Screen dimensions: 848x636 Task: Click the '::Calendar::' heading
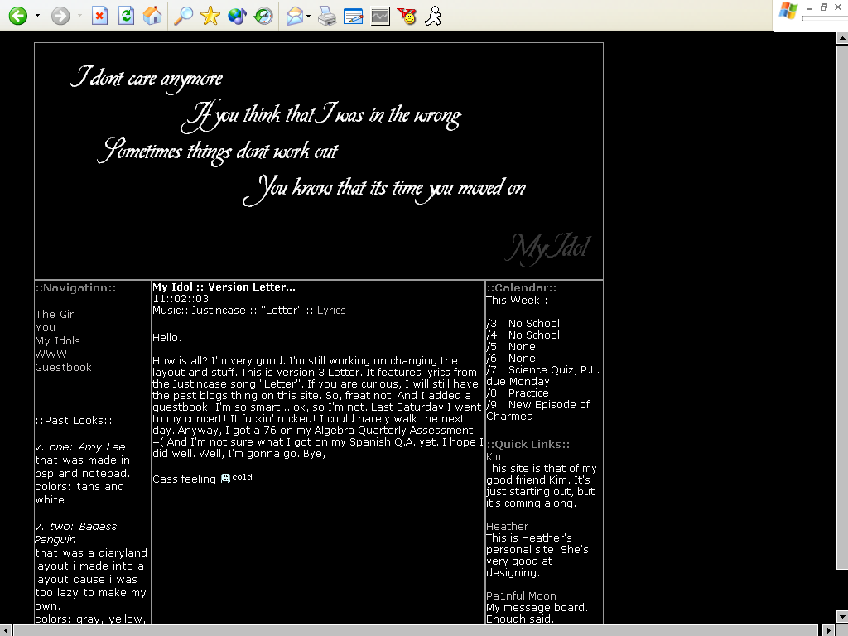point(522,287)
